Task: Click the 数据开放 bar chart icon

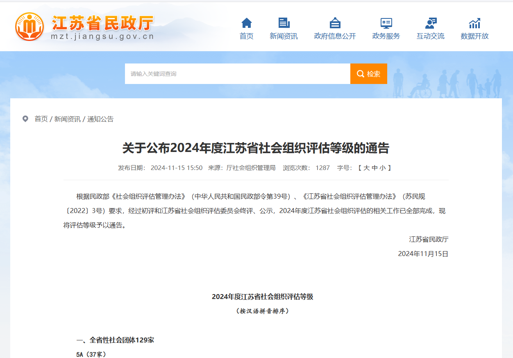Action: (x=474, y=23)
